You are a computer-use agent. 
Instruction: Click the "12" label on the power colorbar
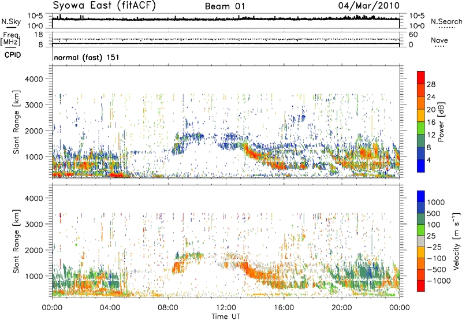[x=431, y=135]
